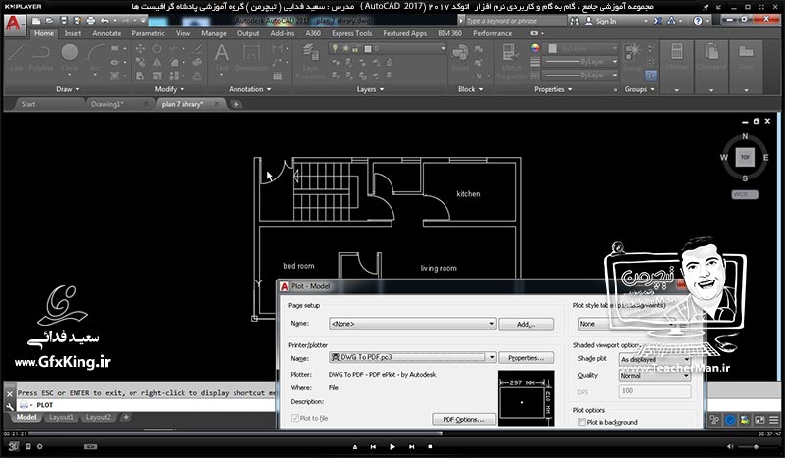Viewport: 785px width, 458px height.
Task: Open the Insert ribbon tab
Action: click(73, 33)
